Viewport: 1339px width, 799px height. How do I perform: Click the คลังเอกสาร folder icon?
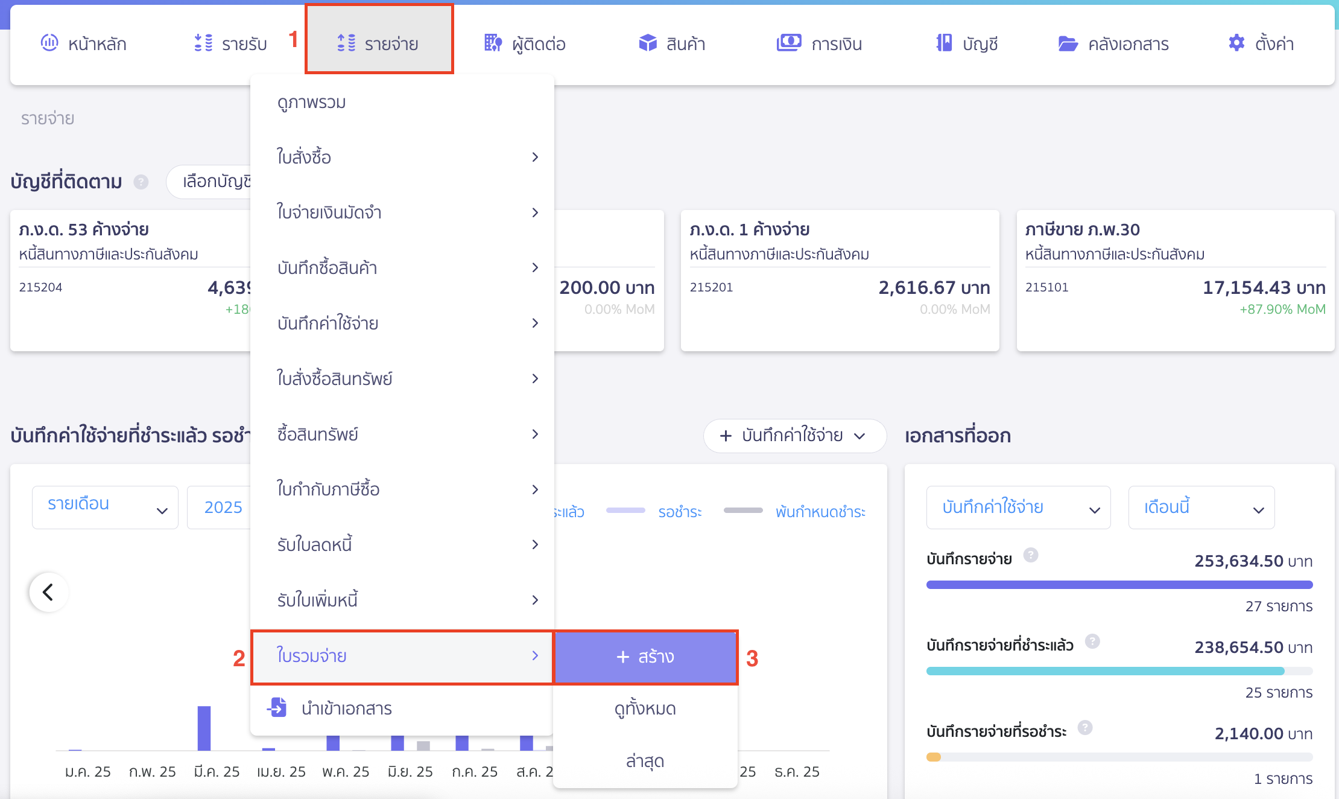(x=1068, y=43)
